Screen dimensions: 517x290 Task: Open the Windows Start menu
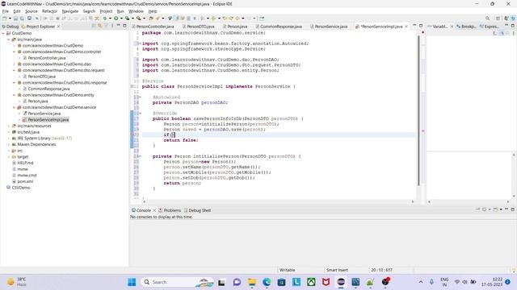pos(132,282)
